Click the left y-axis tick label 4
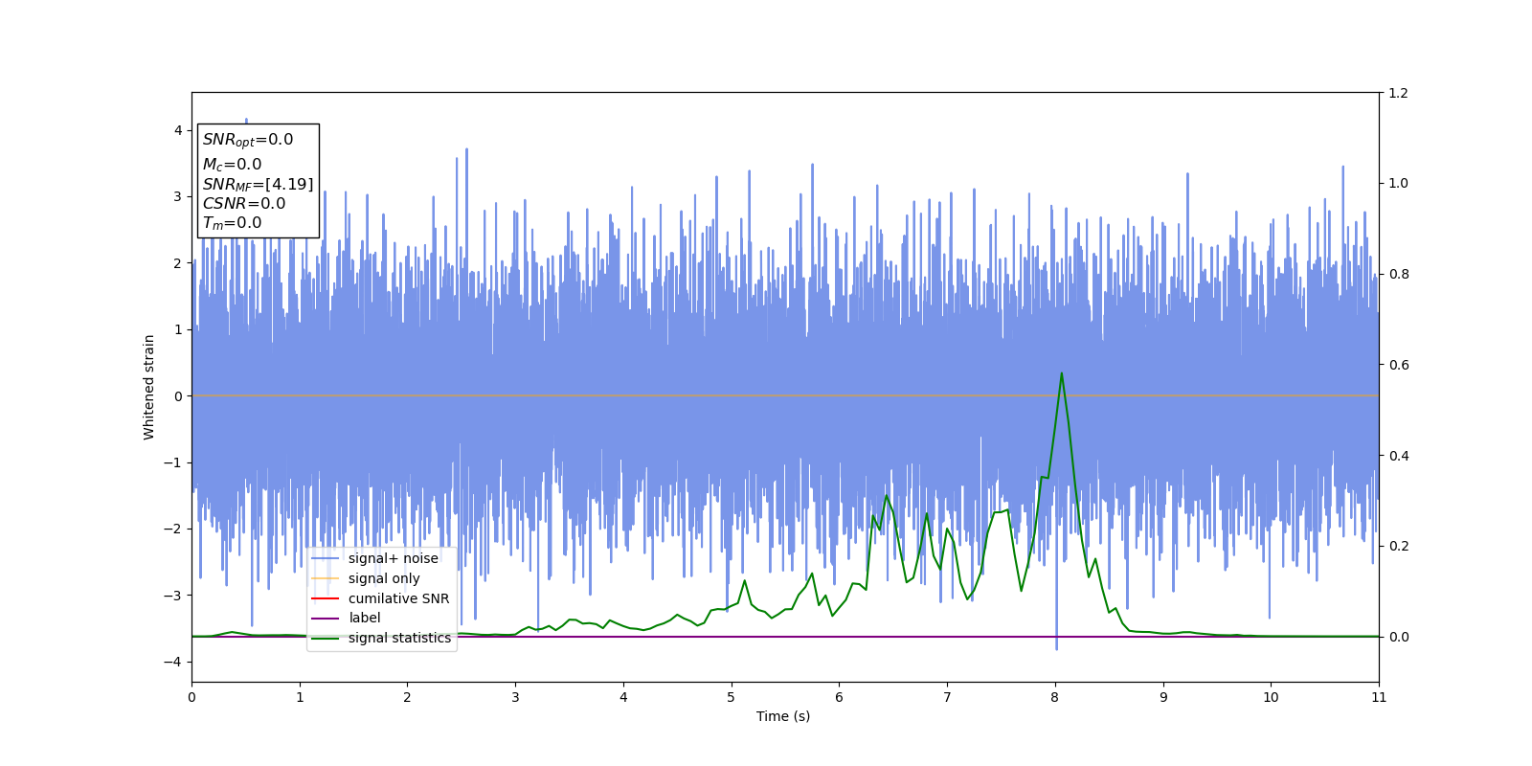Viewport: 1532px width, 766px height. 178,130
